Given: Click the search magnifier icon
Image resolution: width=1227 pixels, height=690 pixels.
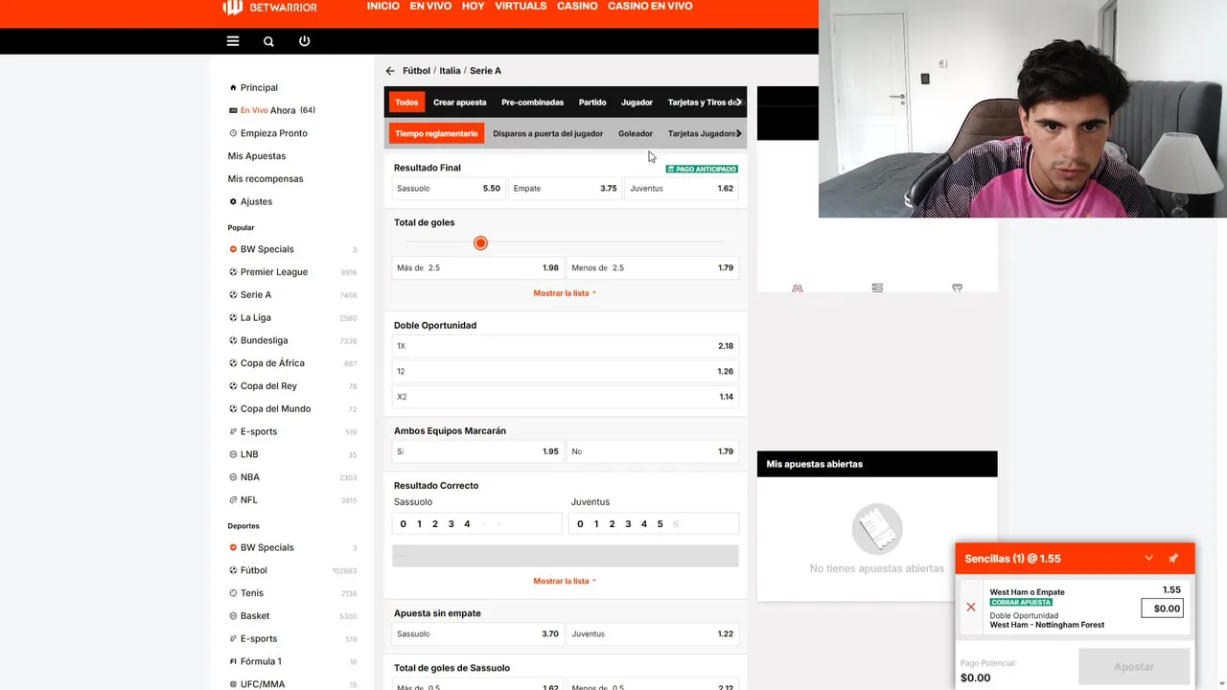Looking at the screenshot, I should pyautogui.click(x=268, y=41).
